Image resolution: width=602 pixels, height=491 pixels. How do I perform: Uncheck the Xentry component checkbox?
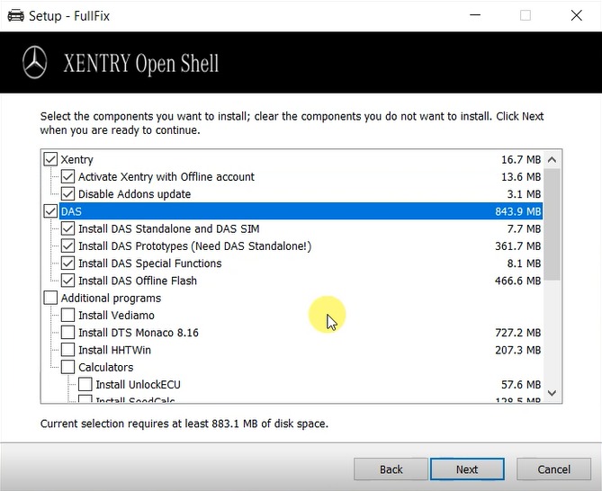(x=50, y=159)
